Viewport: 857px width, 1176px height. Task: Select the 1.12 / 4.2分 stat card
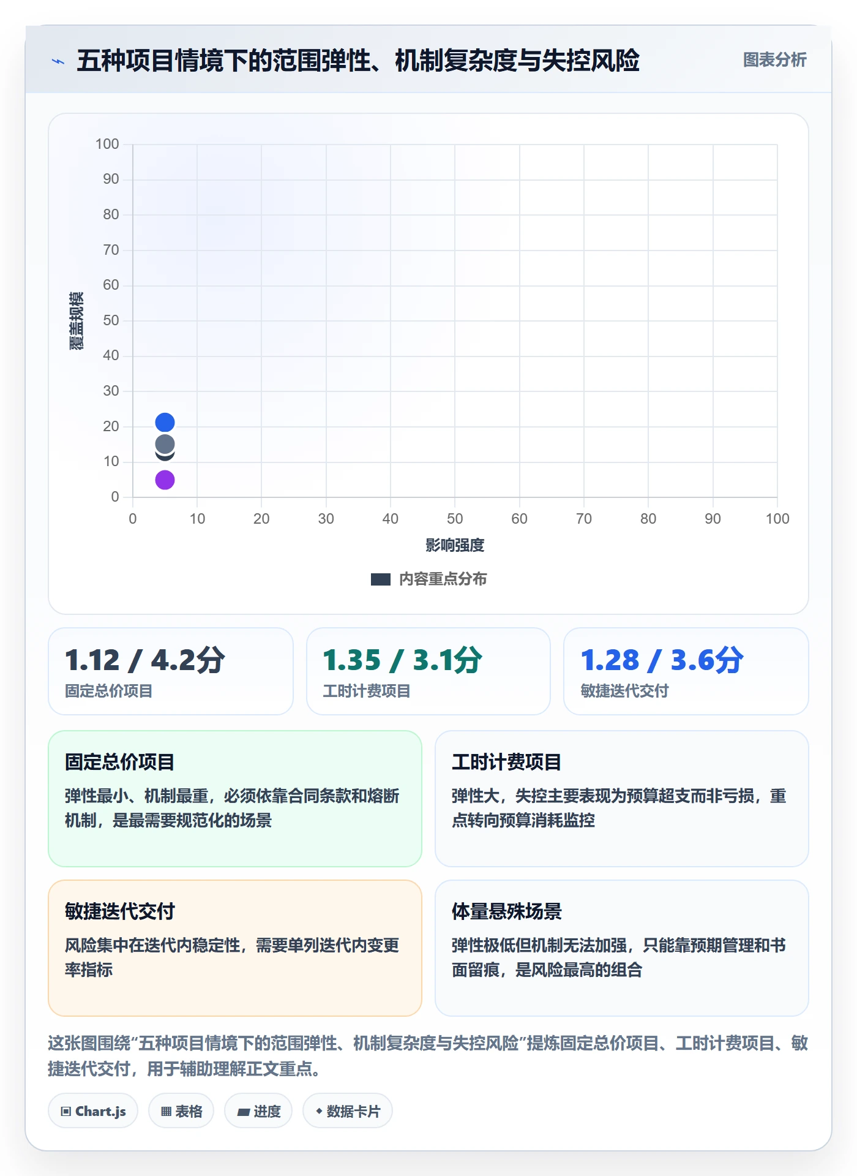point(171,671)
